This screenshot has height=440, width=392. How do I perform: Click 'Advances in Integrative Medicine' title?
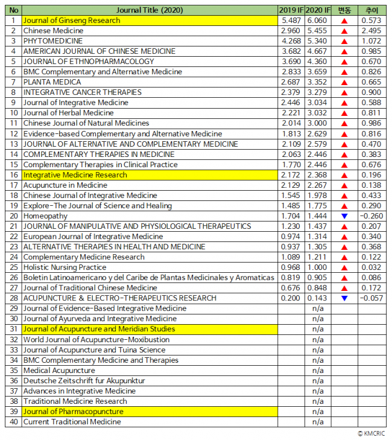(x=80, y=391)
